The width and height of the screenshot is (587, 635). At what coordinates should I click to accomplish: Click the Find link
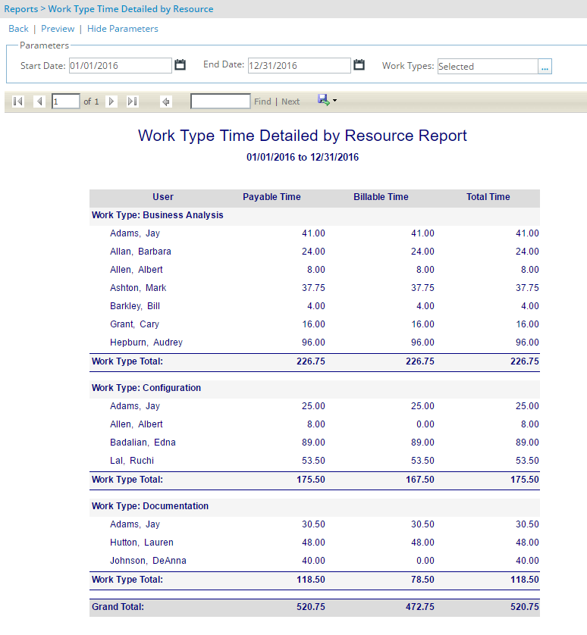tap(262, 102)
